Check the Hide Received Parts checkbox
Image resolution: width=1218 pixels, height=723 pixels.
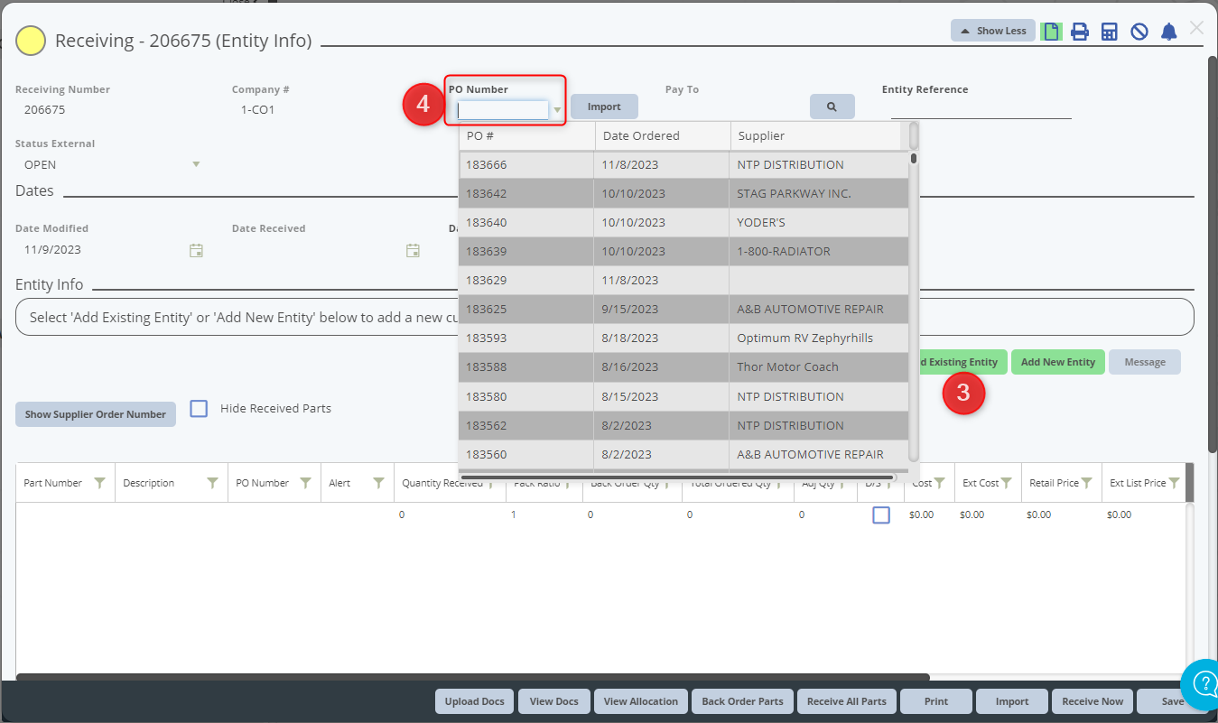200,409
